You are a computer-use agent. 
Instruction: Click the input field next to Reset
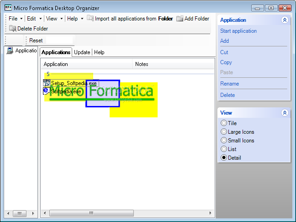[59, 40]
